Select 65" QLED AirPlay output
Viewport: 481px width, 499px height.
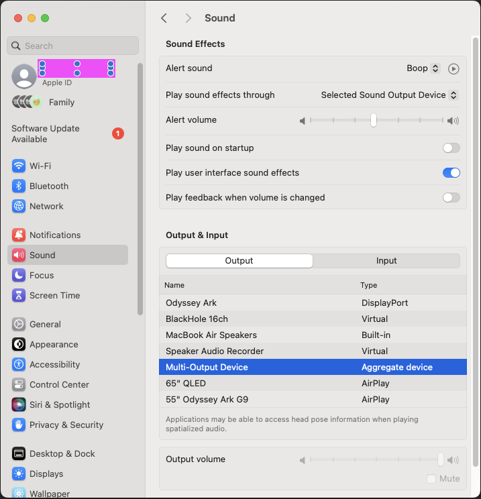[313, 383]
